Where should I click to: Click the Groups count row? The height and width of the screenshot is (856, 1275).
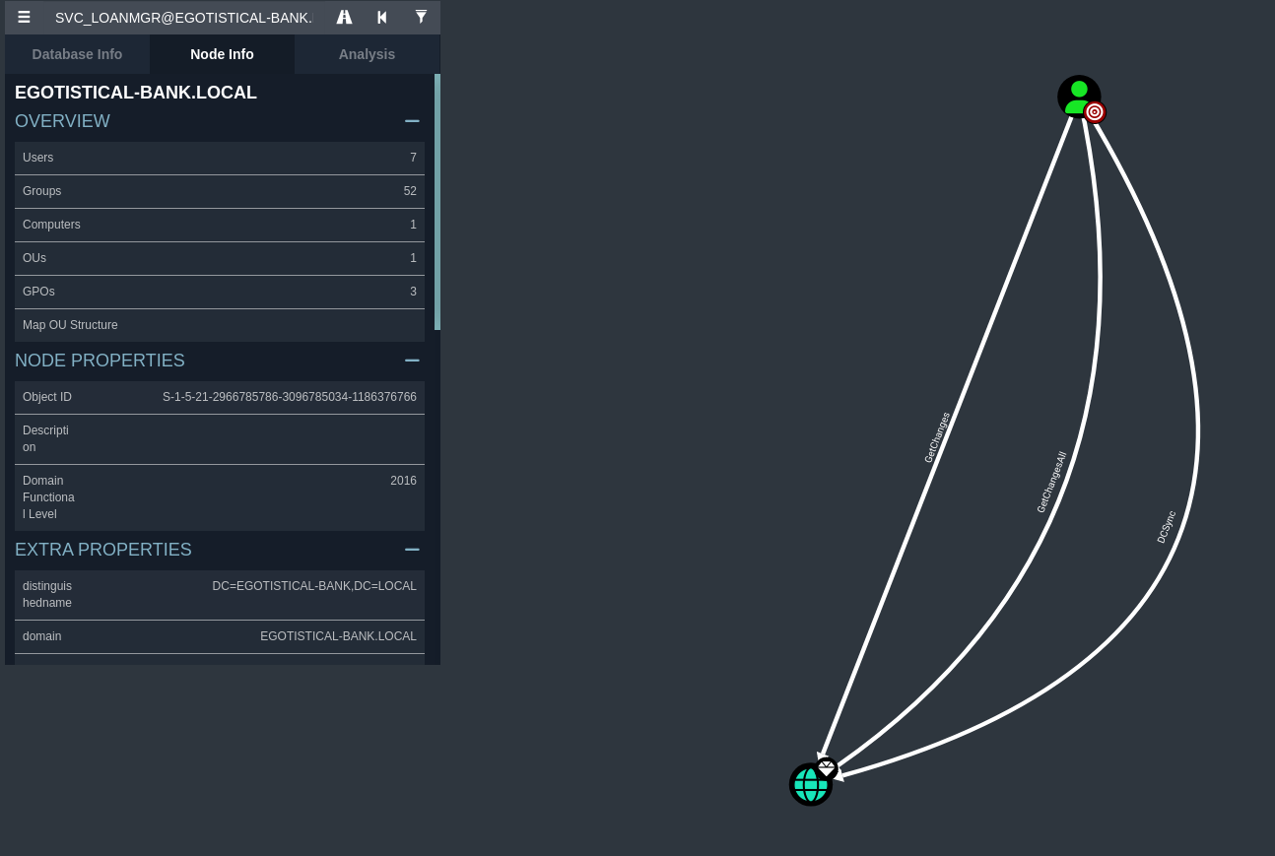point(219,191)
